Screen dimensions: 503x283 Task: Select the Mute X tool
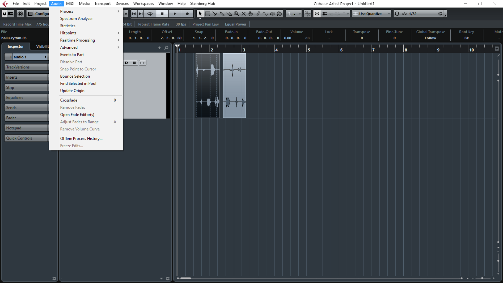pyautogui.click(x=243, y=14)
